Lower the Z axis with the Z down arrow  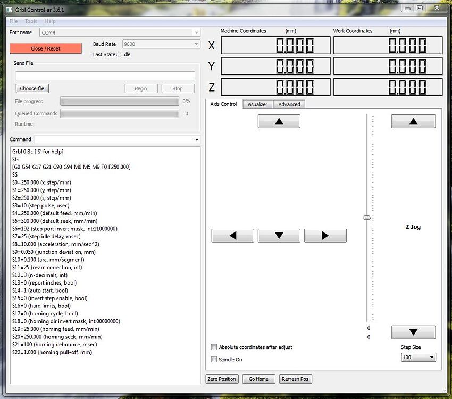tap(413, 332)
